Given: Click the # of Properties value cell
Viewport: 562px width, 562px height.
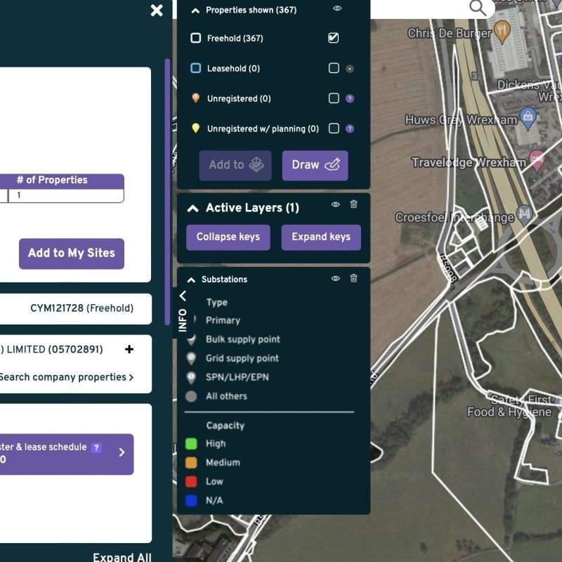Looking at the screenshot, I should 66,196.
